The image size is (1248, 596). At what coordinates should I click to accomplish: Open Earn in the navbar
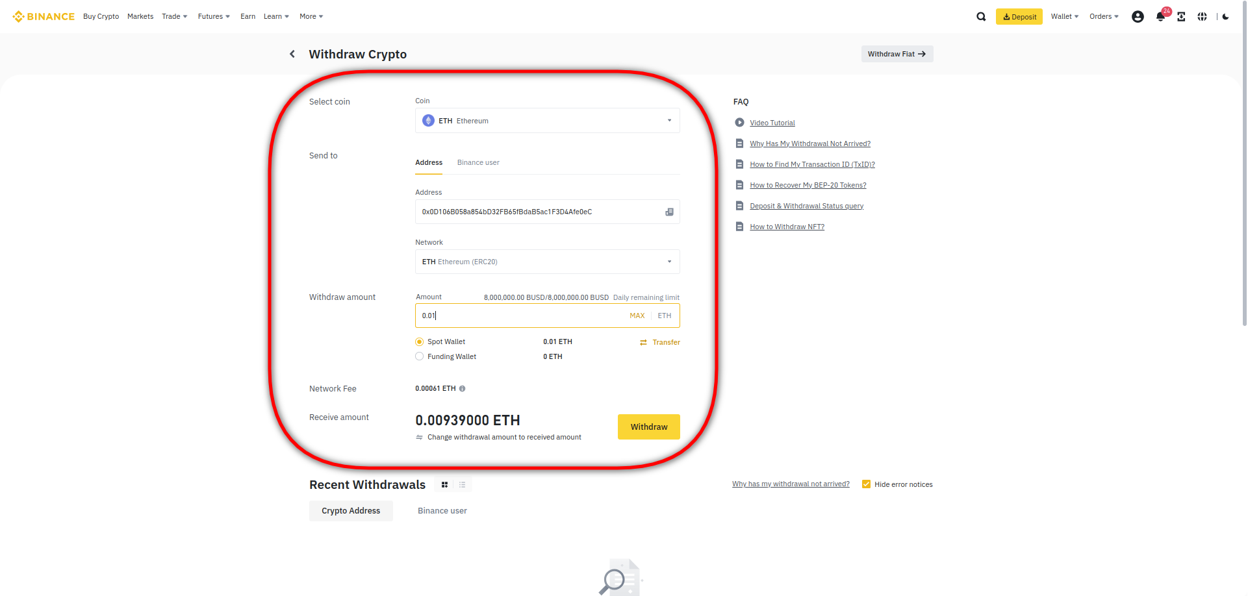248,16
